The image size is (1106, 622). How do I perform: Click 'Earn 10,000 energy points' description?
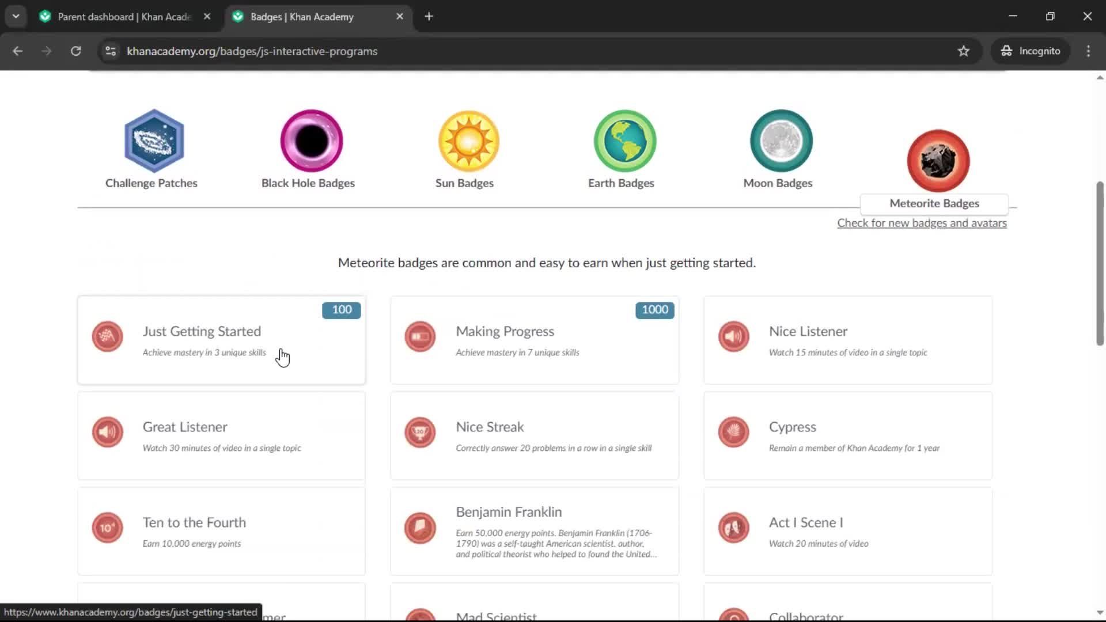192,544
